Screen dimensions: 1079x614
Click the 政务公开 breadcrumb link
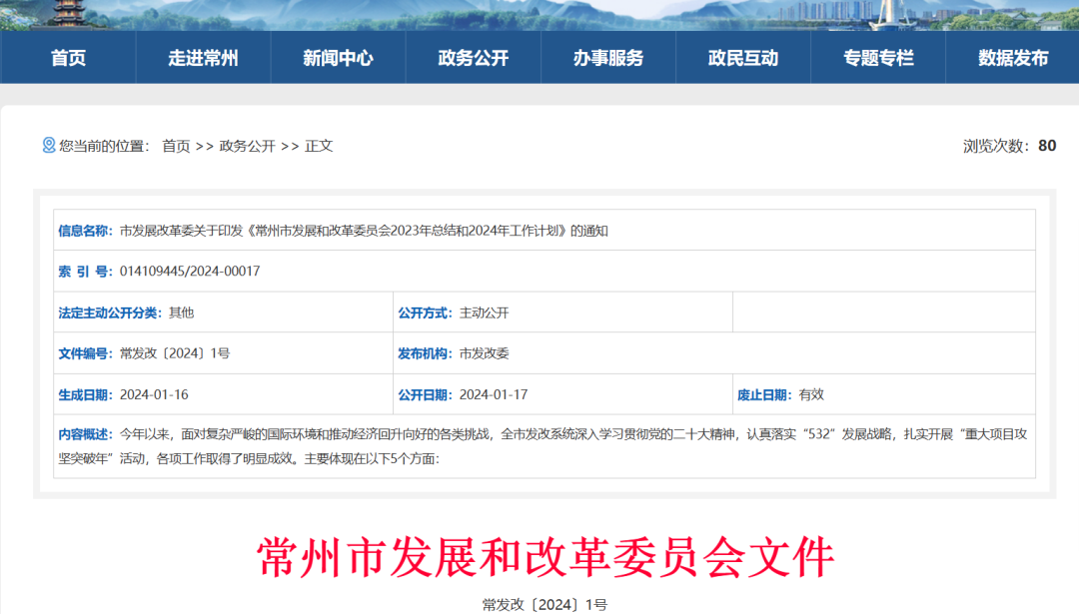[247, 146]
